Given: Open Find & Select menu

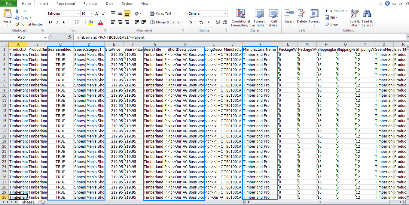Looking at the screenshot, I should click(367, 18).
